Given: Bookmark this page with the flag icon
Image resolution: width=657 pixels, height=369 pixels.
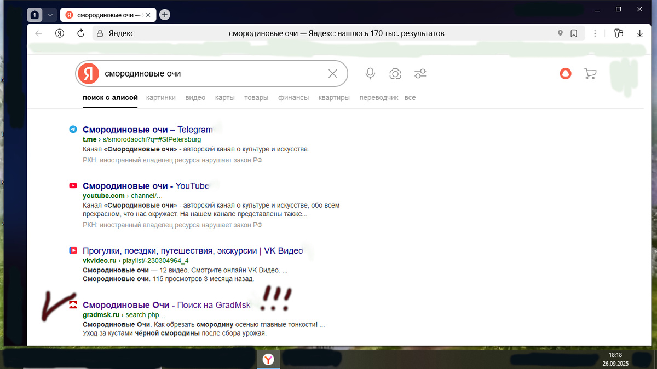Looking at the screenshot, I should (573, 33).
